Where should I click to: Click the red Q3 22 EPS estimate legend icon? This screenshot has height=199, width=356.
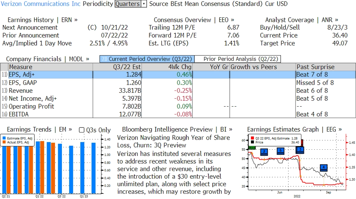point(252,138)
